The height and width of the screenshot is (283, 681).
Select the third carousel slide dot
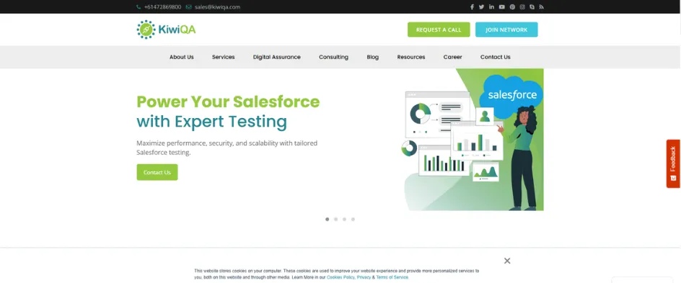point(344,220)
